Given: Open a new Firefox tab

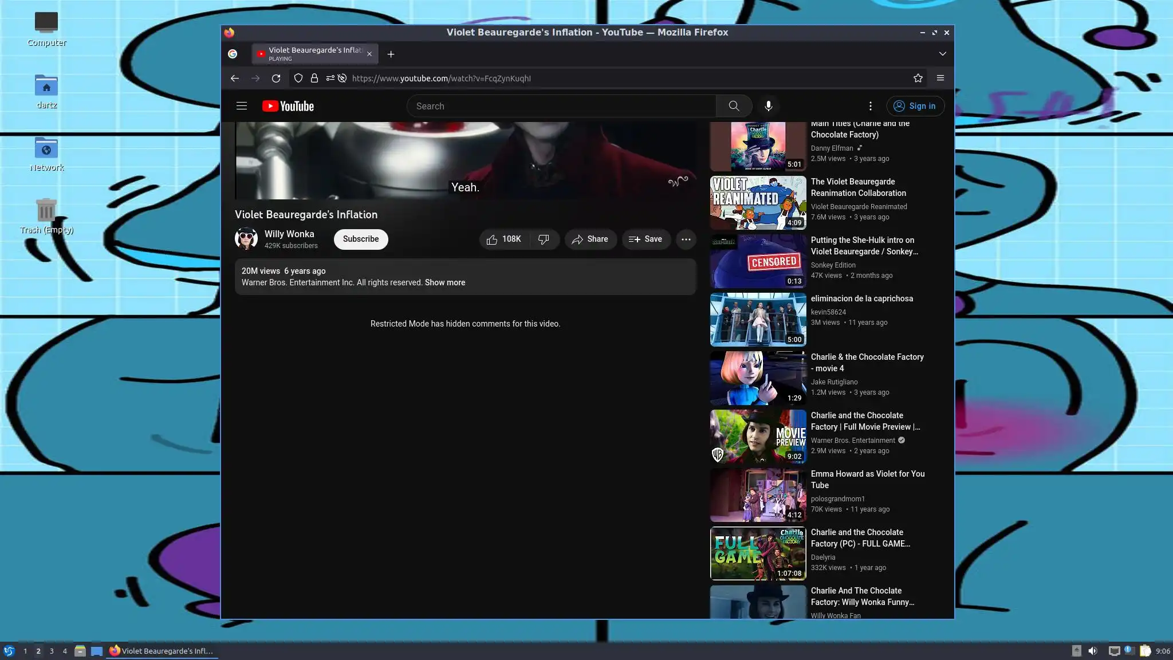Looking at the screenshot, I should tap(391, 54).
